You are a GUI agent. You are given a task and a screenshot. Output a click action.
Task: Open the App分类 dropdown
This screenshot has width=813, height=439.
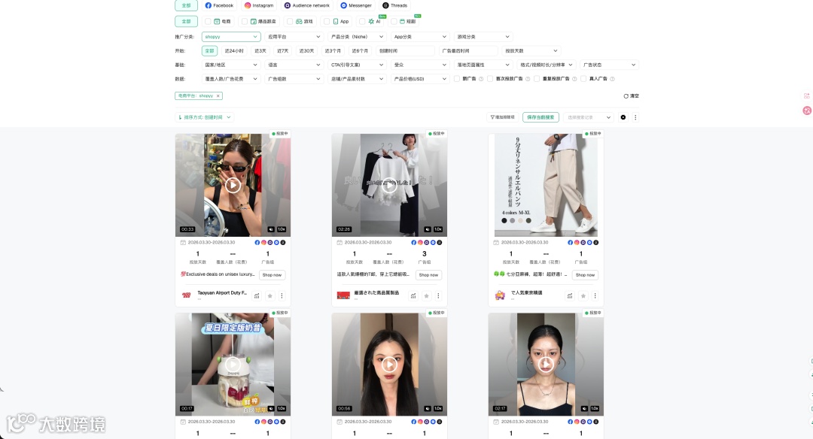419,37
